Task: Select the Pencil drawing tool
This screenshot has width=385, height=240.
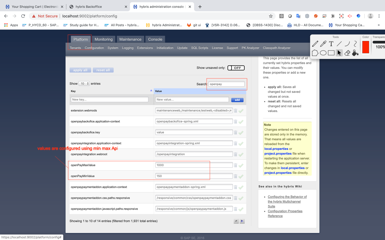Action: click(x=315, y=44)
